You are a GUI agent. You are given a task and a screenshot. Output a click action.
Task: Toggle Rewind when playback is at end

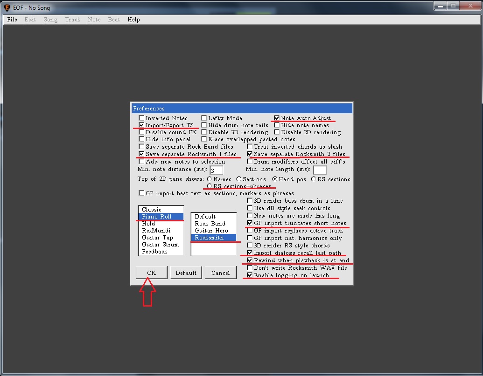coord(250,260)
